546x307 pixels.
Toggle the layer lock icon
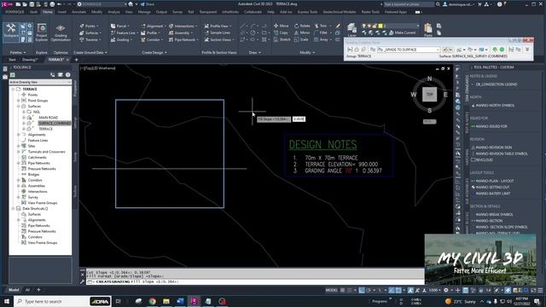(375, 26)
